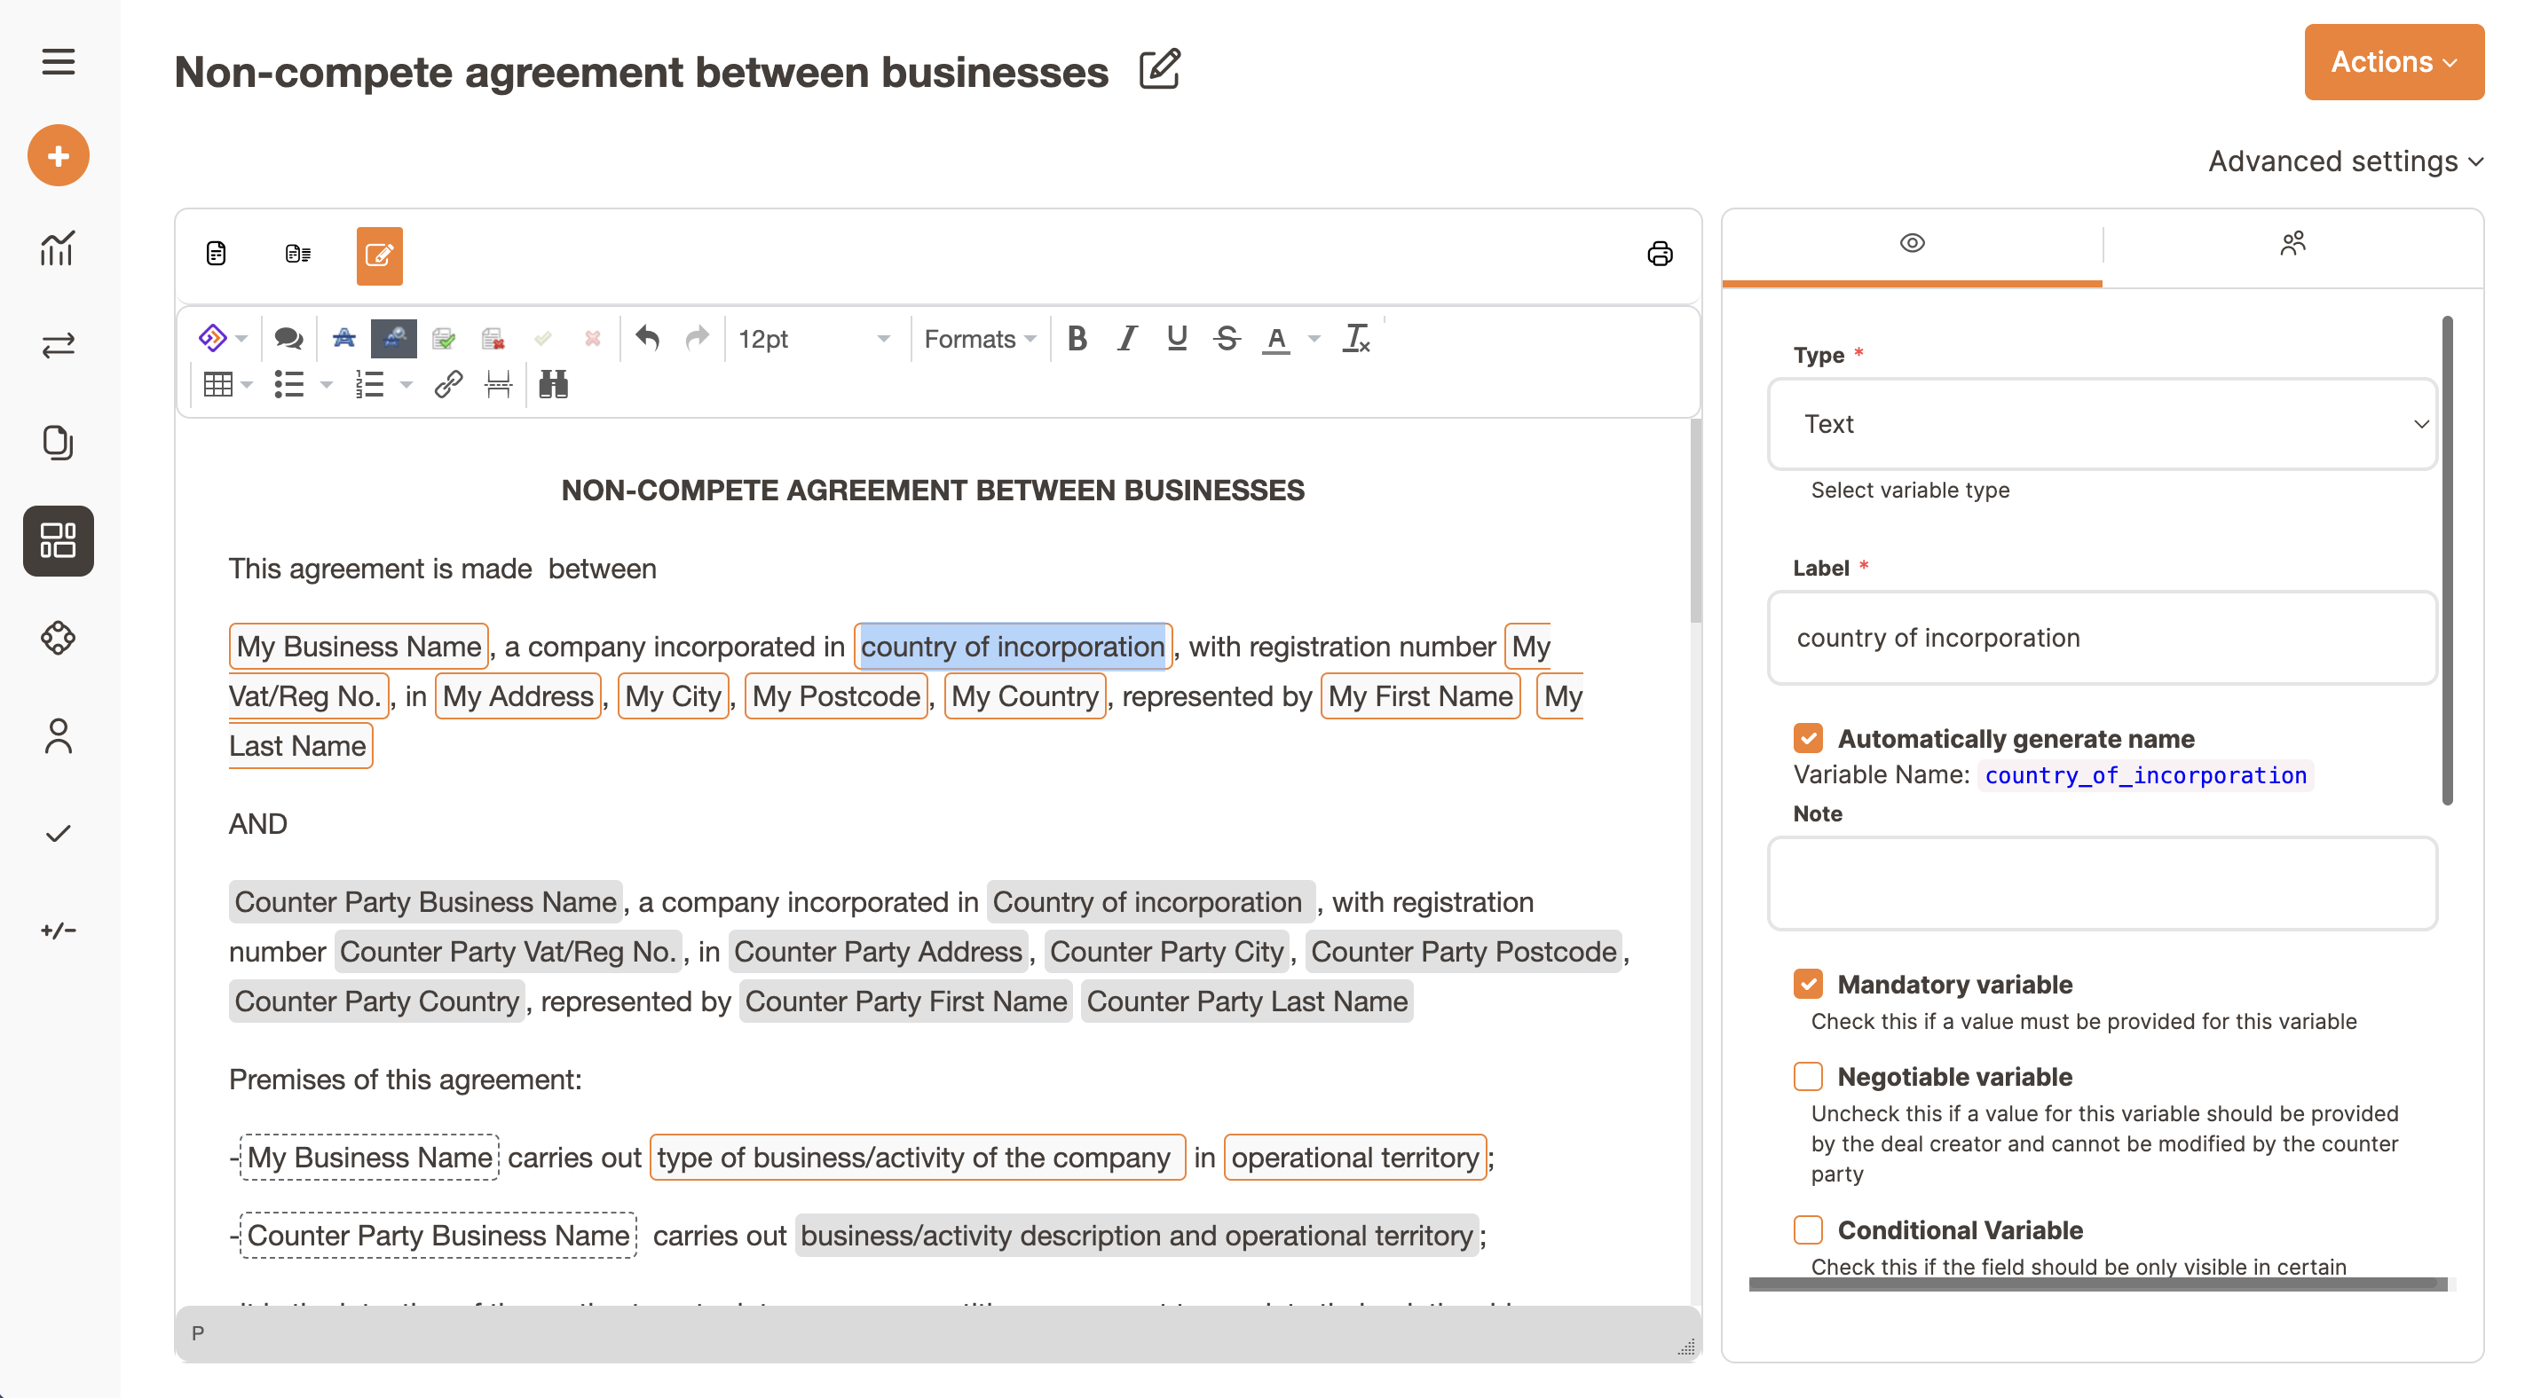Apply underline formatting
Image resolution: width=2533 pixels, height=1398 pixels.
click(1177, 338)
